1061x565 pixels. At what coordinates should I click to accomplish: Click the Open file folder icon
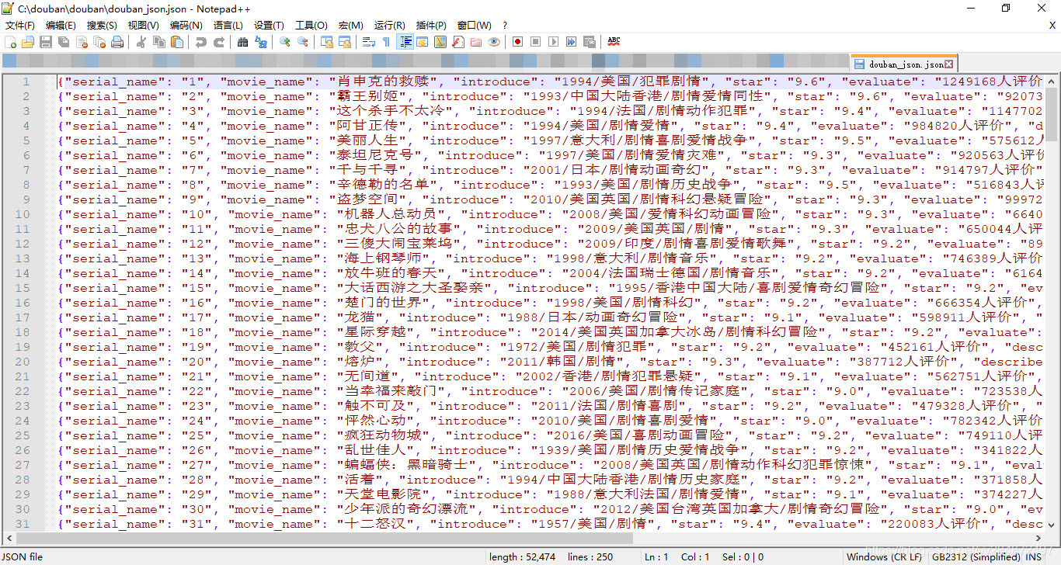28,42
